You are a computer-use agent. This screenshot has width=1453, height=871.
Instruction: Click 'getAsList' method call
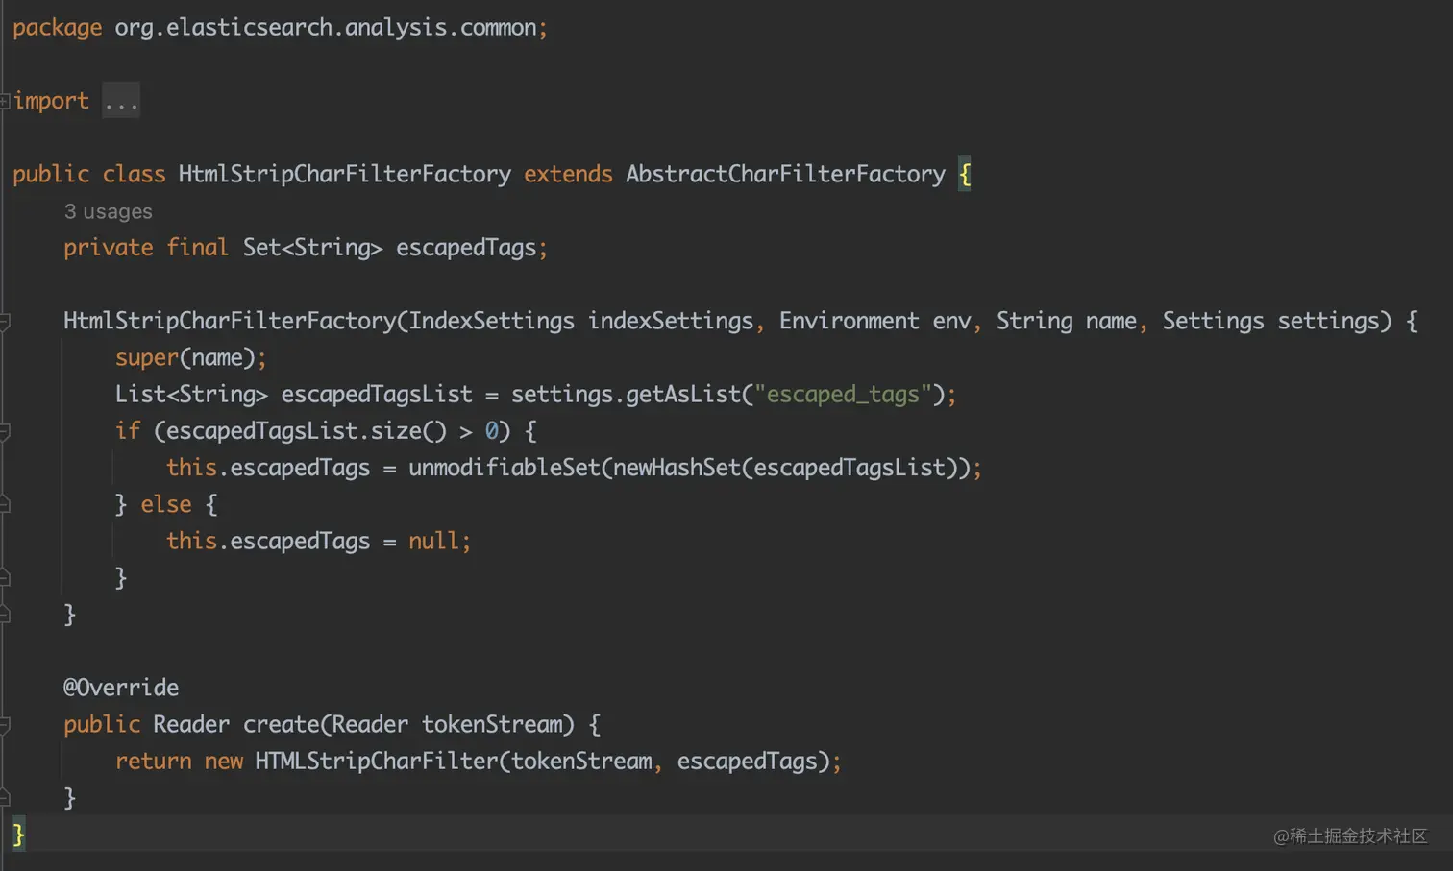(683, 395)
